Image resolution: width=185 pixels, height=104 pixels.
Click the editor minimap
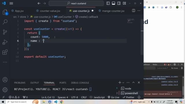(x=131, y=21)
